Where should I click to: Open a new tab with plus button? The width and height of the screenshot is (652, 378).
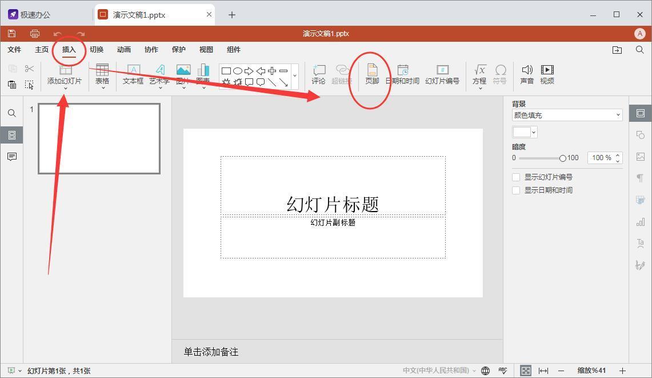point(232,15)
